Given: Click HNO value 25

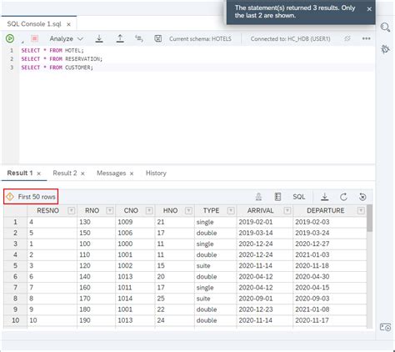Looking at the screenshot, I should click(174, 299).
